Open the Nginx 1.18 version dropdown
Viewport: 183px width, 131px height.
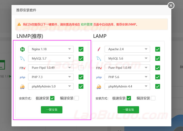coord(51,49)
